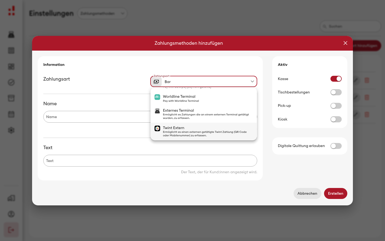The width and height of the screenshot is (385, 241).
Task: Choose Twint Extern from the list
Action: (204, 131)
